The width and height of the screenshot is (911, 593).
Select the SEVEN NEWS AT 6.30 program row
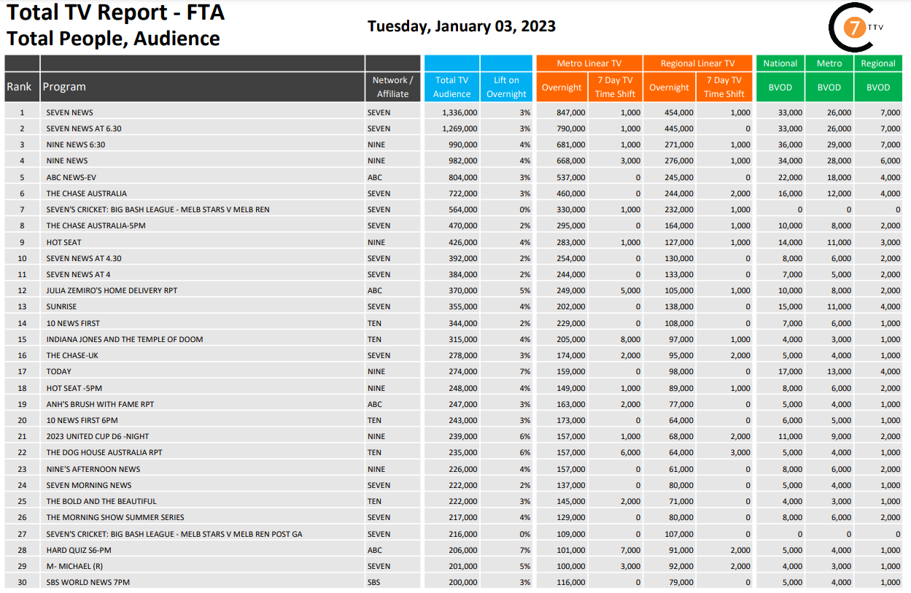click(x=84, y=128)
